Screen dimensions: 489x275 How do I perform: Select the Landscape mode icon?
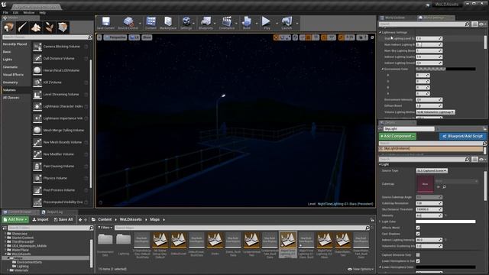pyautogui.click(x=36, y=27)
